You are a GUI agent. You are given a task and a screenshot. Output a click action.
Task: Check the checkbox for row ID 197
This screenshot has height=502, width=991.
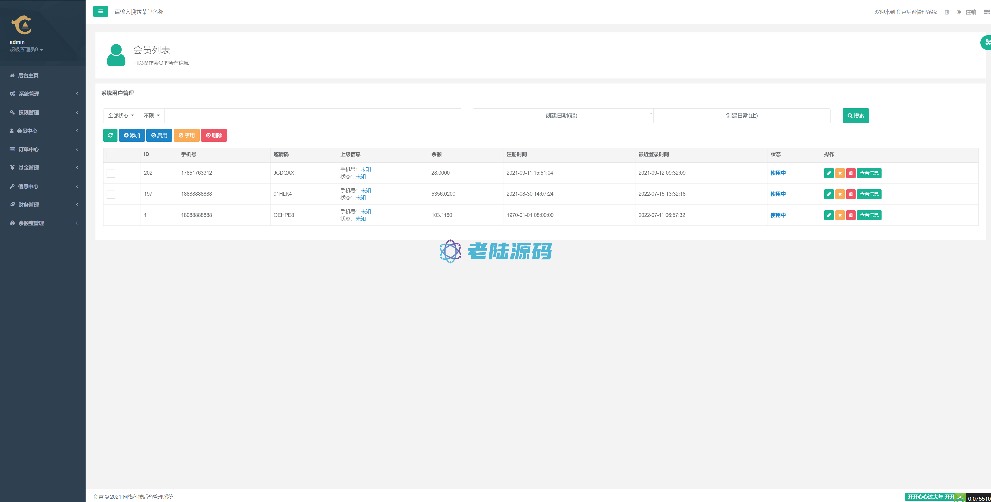[x=111, y=194]
